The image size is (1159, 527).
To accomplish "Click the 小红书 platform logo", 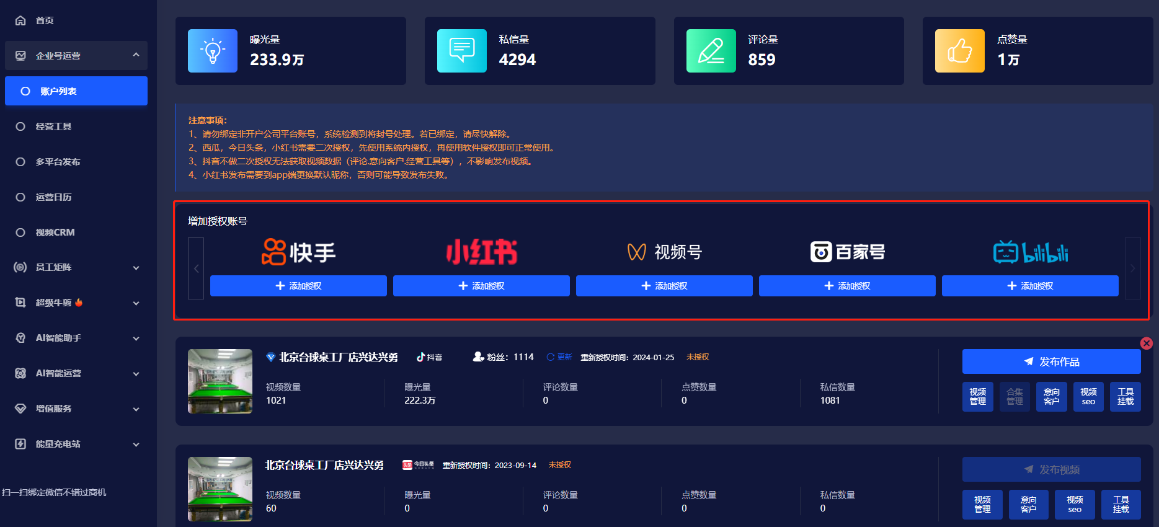I will pyautogui.click(x=482, y=252).
